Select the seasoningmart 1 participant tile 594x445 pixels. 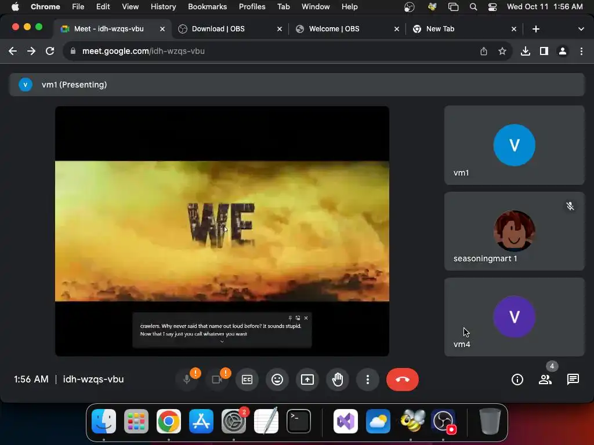tap(514, 231)
